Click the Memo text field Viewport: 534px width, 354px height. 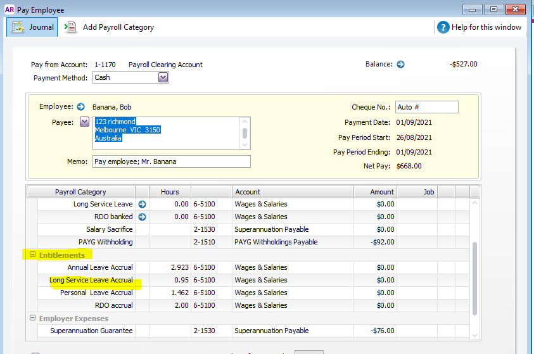point(171,161)
